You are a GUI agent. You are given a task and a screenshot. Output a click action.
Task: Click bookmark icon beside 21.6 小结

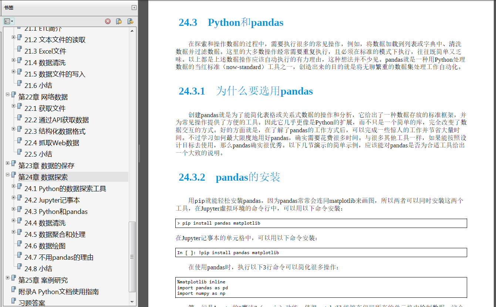[x=20, y=83]
